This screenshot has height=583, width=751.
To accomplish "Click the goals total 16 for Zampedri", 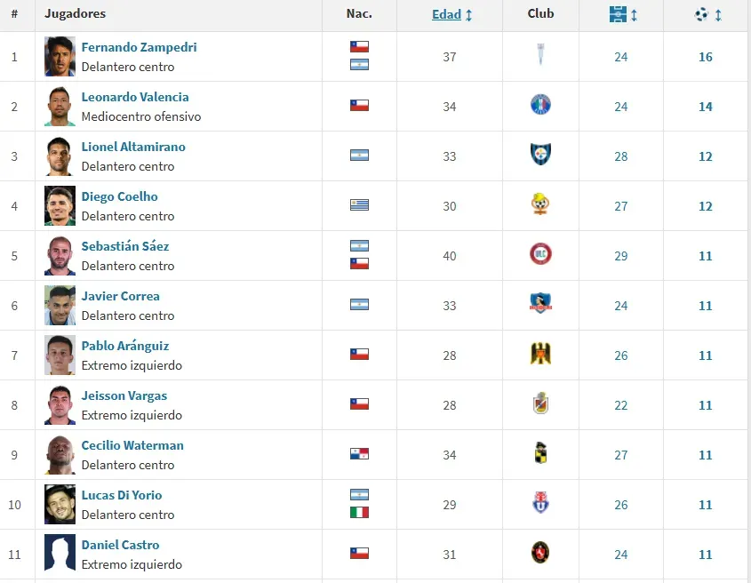I will coord(705,56).
